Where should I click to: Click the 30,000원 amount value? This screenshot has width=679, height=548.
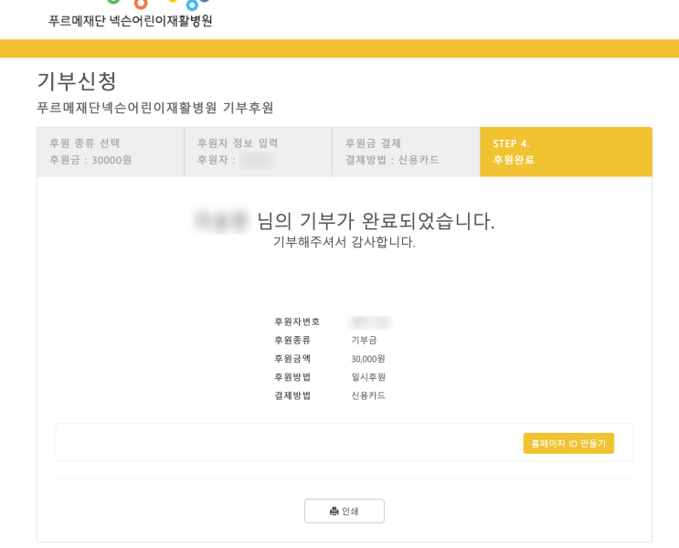point(368,359)
